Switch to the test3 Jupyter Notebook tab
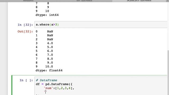This screenshot has height=95, width=169. (84, 1)
